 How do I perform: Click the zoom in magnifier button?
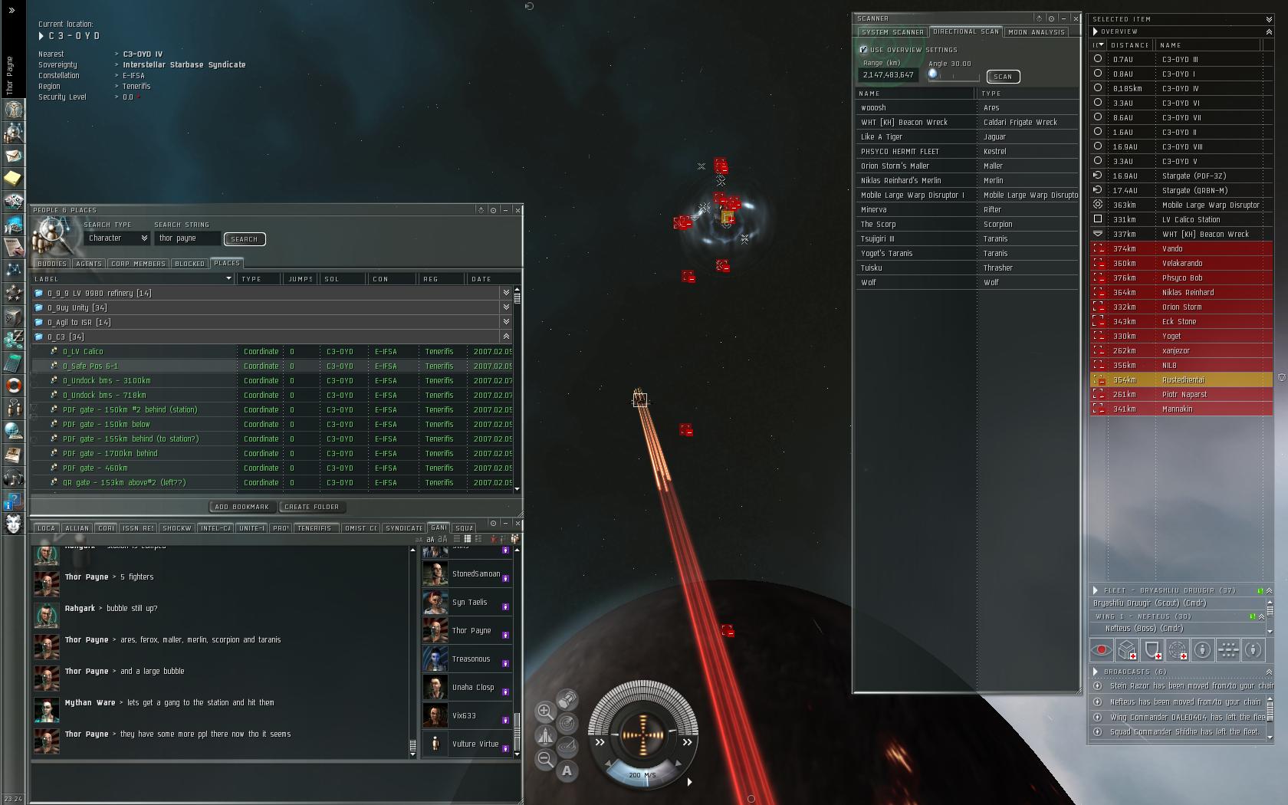[545, 711]
